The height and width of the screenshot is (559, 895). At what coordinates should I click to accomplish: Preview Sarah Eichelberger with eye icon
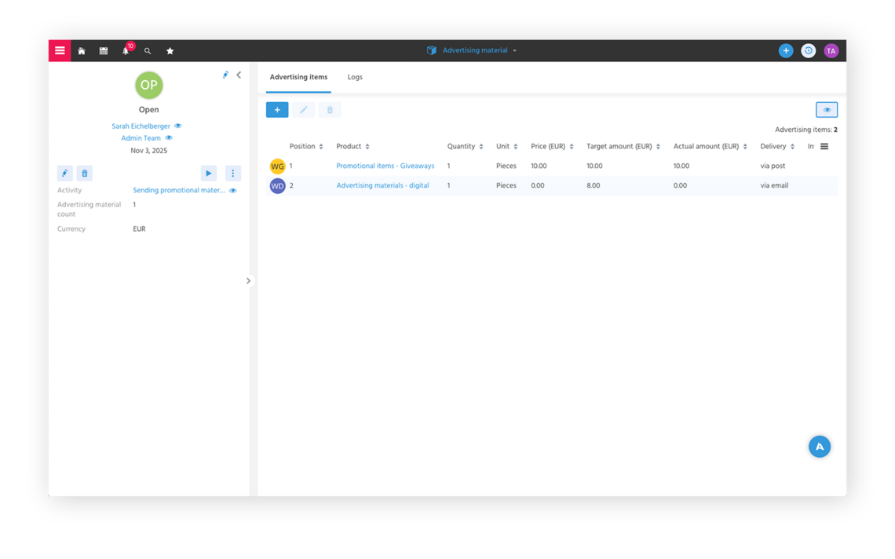178,126
